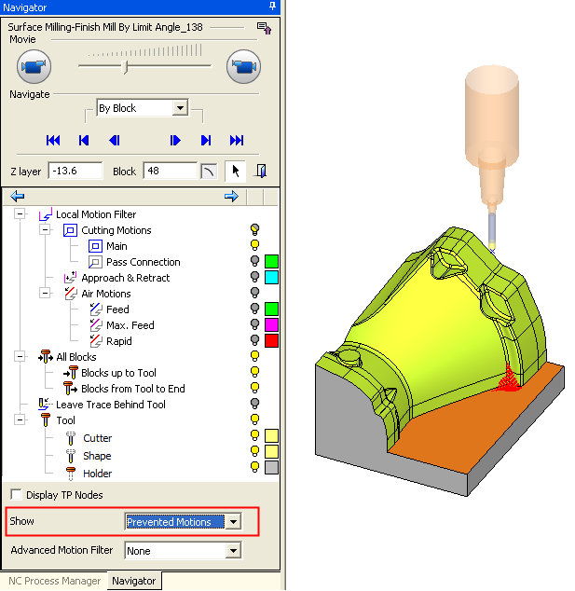Screen dimensions: 575x591
Task: Select the Feed air motion item
Action: (117, 309)
